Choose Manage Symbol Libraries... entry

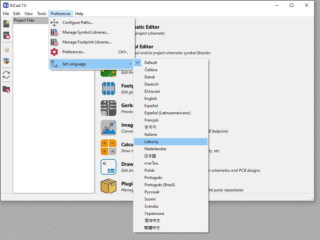[x=92, y=32]
